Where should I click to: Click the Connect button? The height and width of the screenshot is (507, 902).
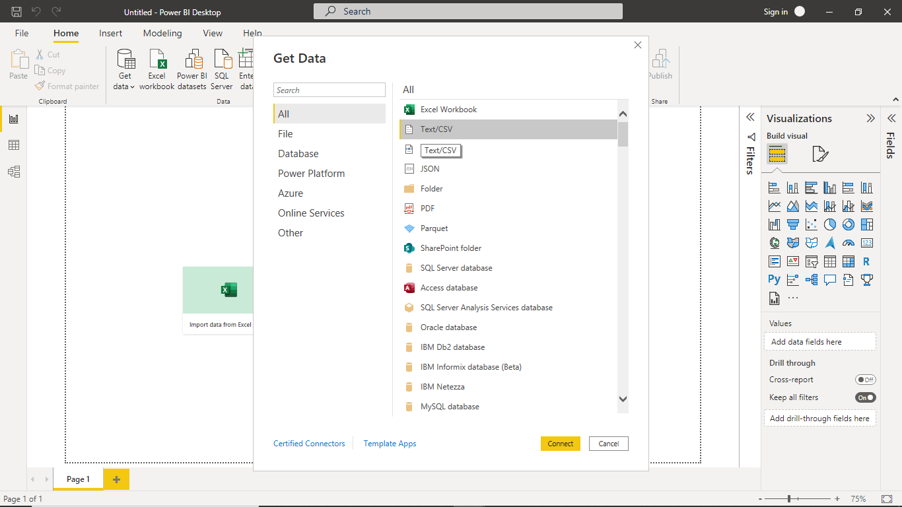pyautogui.click(x=560, y=444)
